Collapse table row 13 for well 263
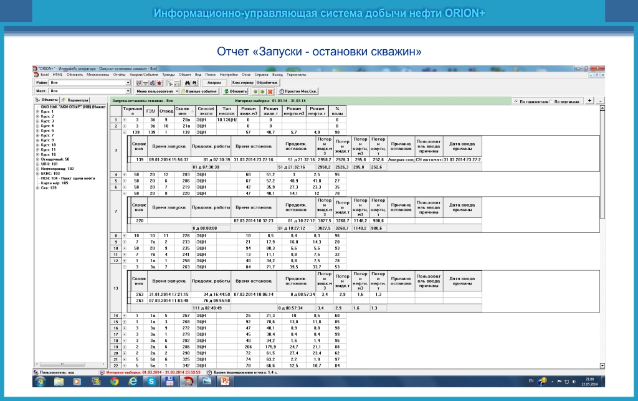The height and width of the screenshot is (401, 638). coord(125,267)
